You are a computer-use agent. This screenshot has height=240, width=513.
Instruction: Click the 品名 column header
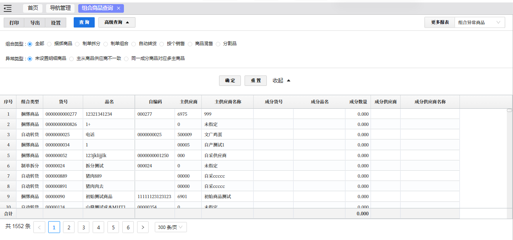coord(109,102)
